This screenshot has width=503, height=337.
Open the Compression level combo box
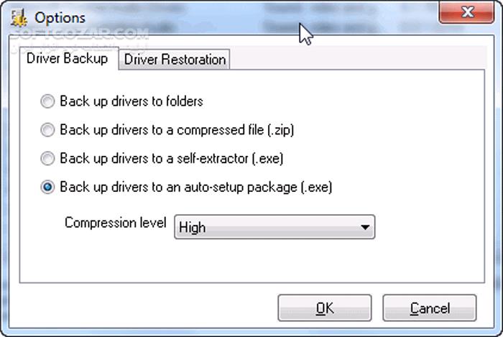tap(274, 227)
